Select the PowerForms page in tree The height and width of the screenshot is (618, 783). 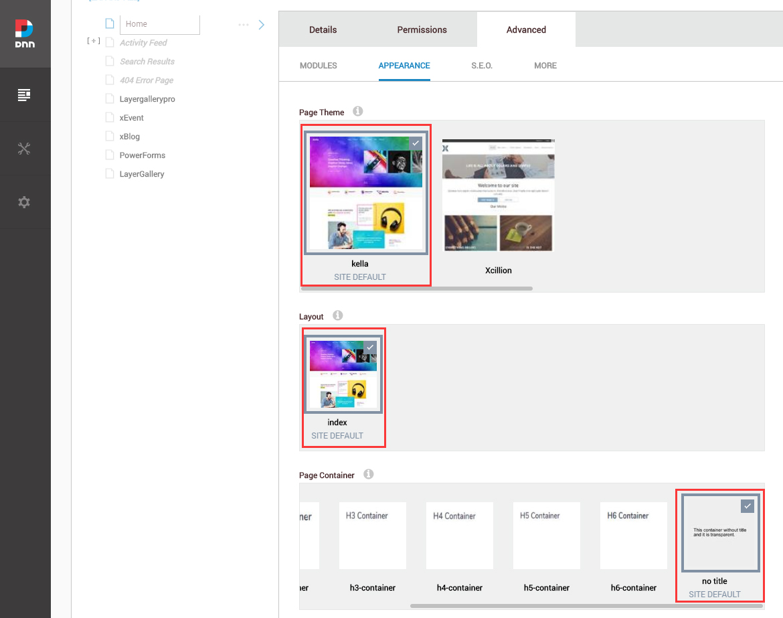point(143,155)
